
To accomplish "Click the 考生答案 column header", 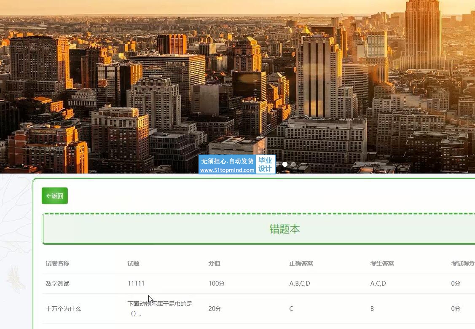I will click(382, 263).
